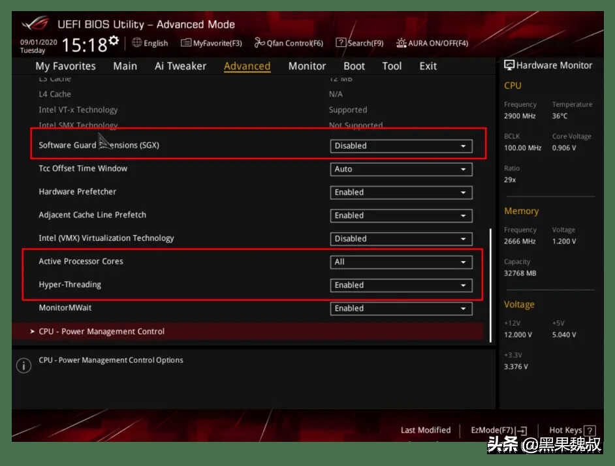The width and height of the screenshot is (615, 466).
Task: Click the Active Processor Cores label
Action: 81,261
